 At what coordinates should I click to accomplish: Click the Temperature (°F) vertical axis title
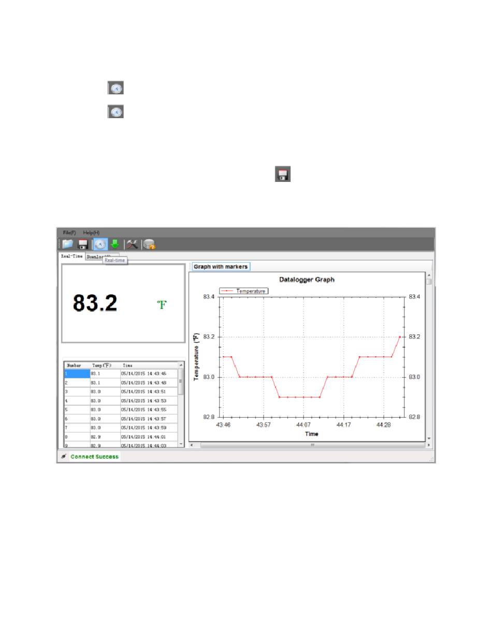pos(197,357)
